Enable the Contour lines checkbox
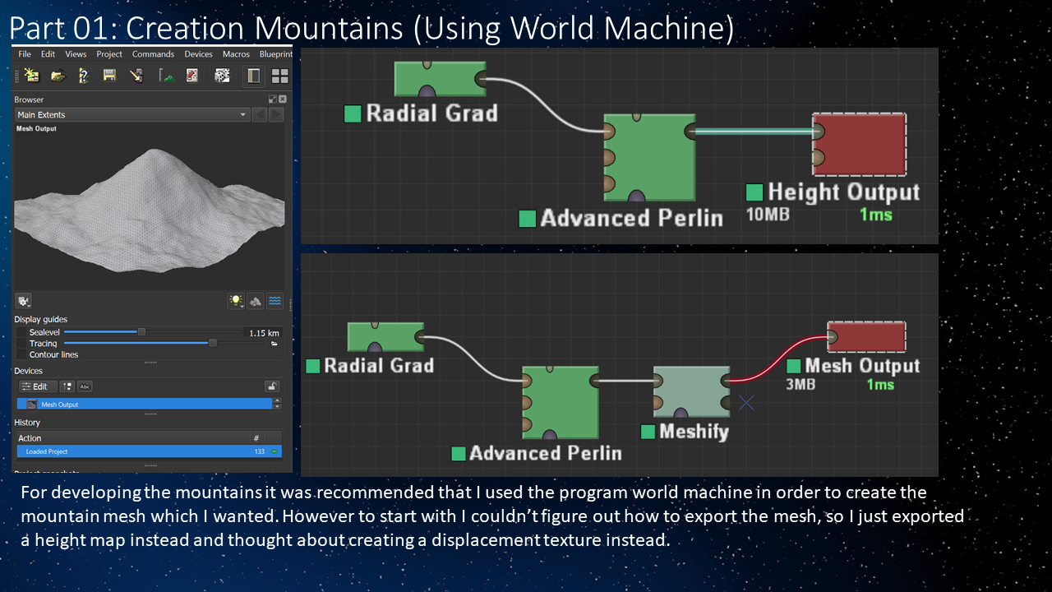This screenshot has height=592, width=1052. [x=22, y=354]
